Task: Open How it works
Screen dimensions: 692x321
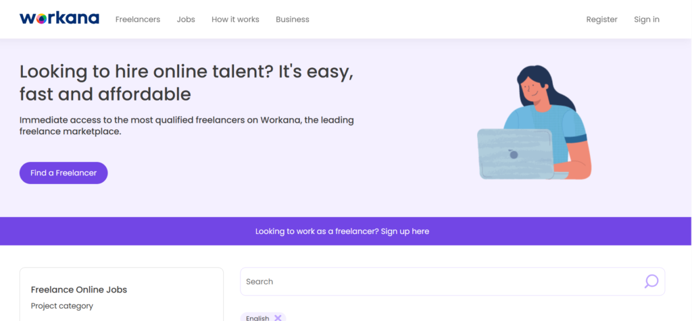Action: pyautogui.click(x=235, y=20)
